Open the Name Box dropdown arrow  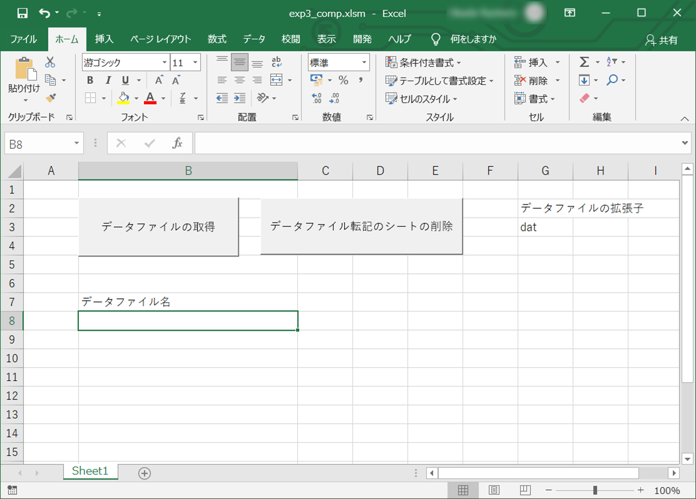pyautogui.click(x=76, y=143)
